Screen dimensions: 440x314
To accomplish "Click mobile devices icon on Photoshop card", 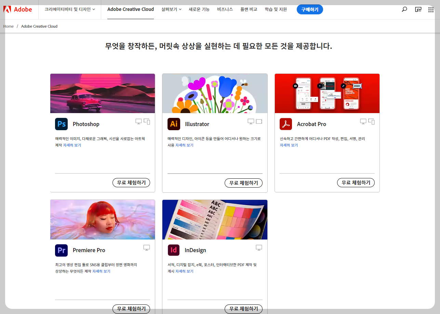I will pos(147,121).
